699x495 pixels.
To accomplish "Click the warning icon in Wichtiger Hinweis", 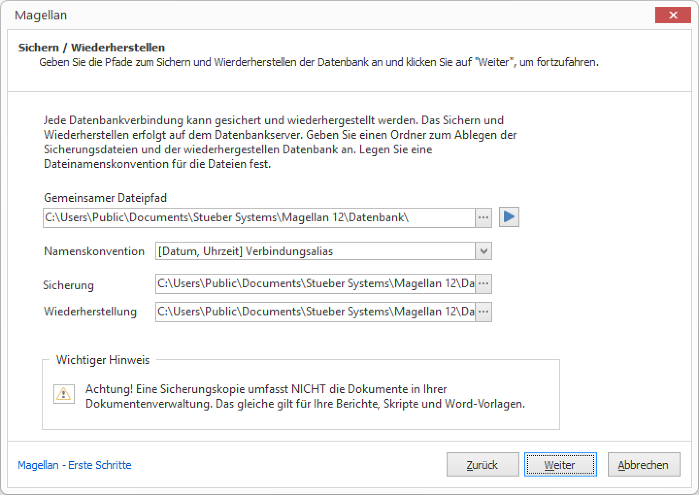I will [64, 394].
